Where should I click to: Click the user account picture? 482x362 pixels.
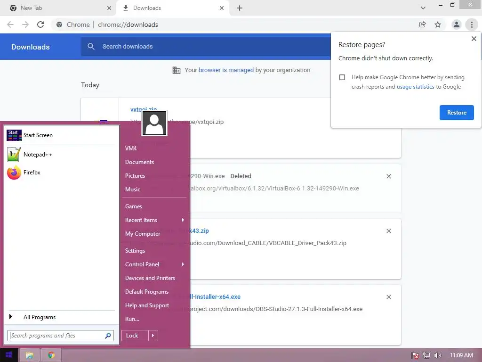click(154, 123)
